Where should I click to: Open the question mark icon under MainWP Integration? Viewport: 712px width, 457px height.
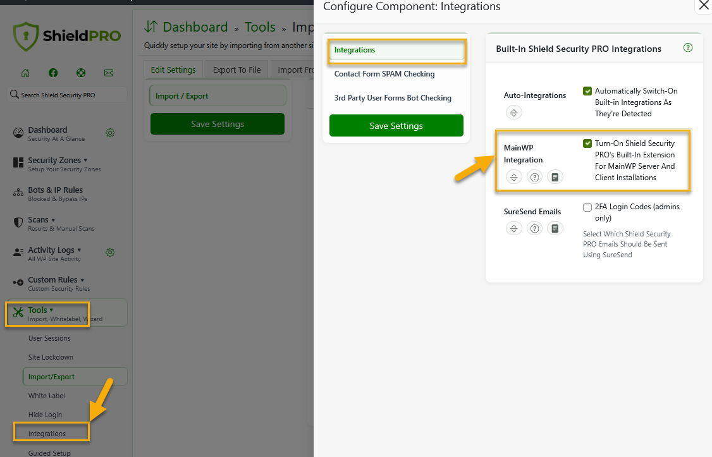(x=534, y=177)
